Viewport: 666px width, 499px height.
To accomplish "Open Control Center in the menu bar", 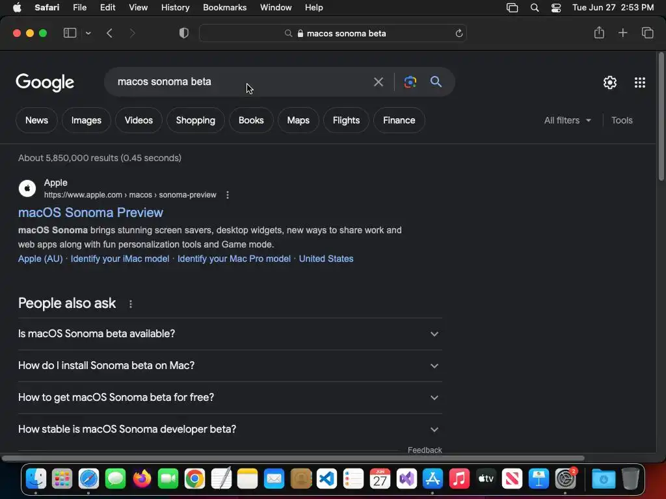I will point(556,8).
